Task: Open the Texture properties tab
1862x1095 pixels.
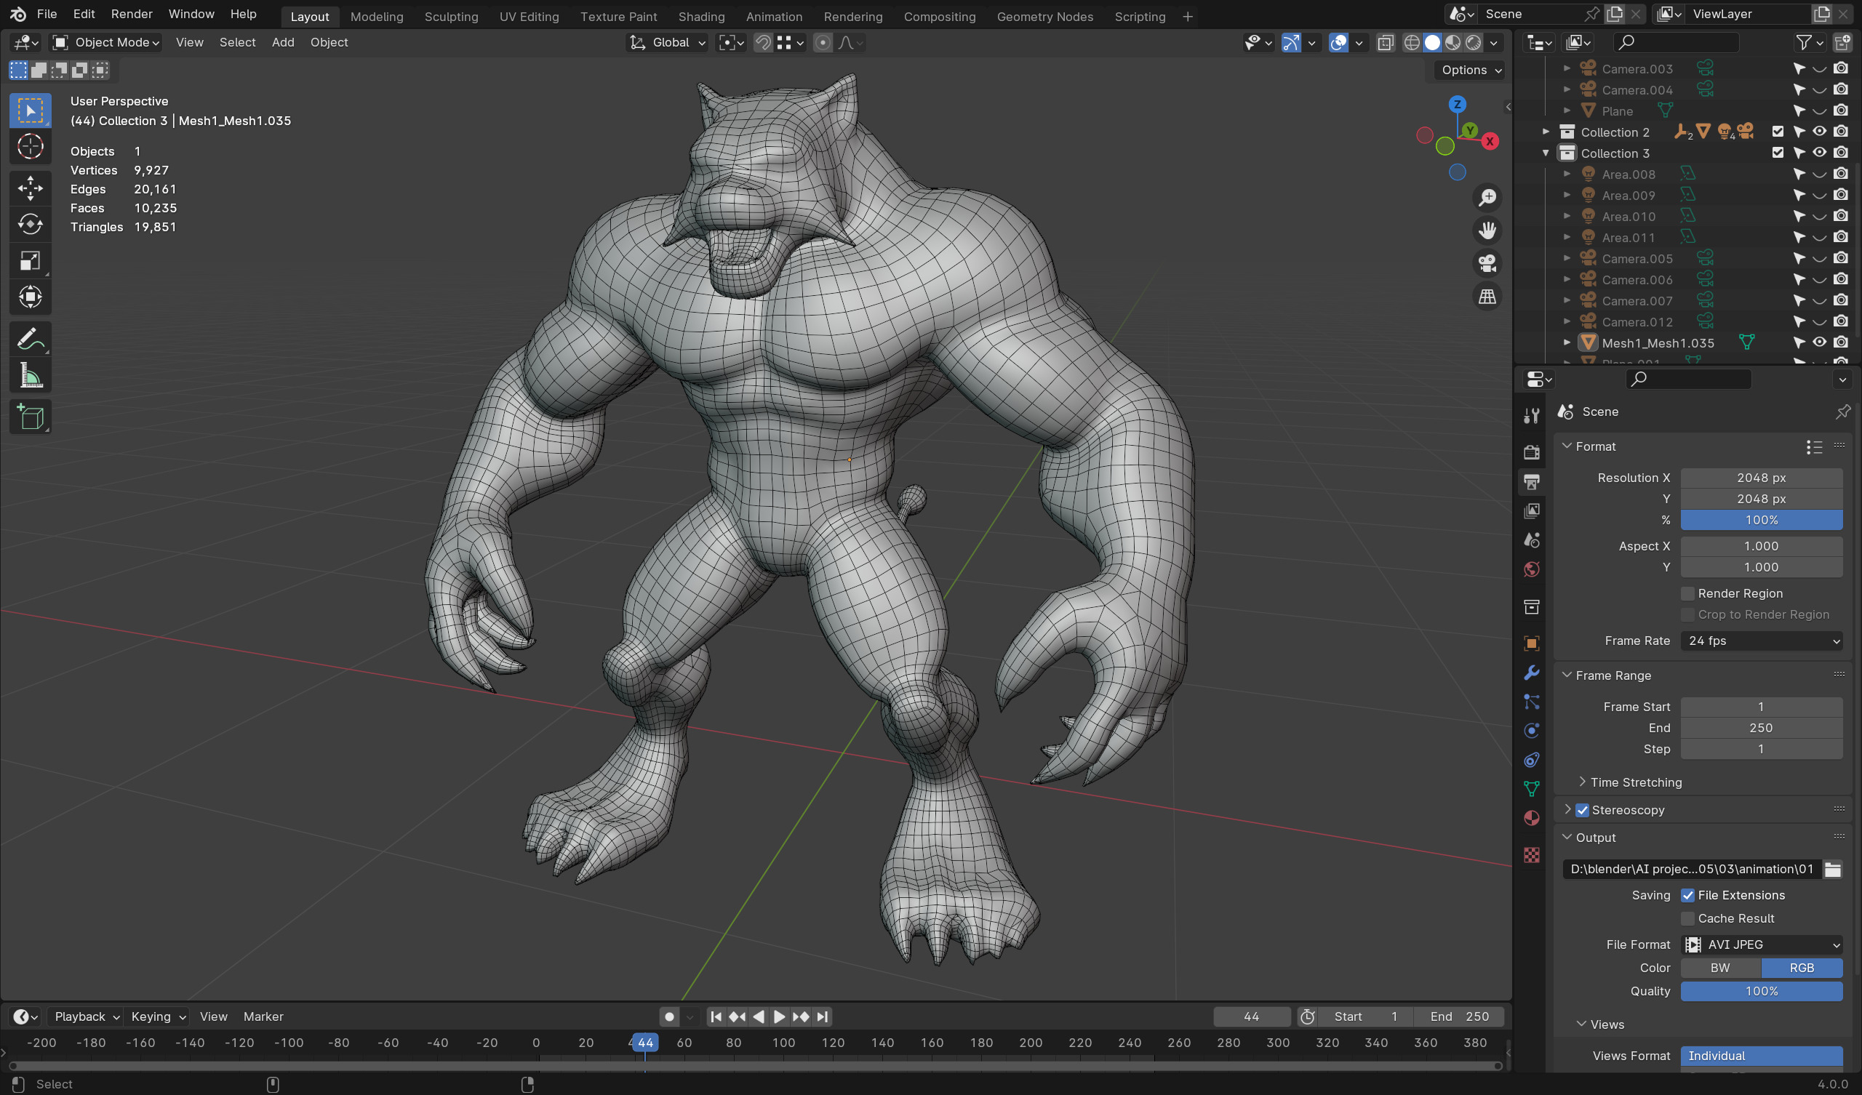Action: click(1532, 855)
